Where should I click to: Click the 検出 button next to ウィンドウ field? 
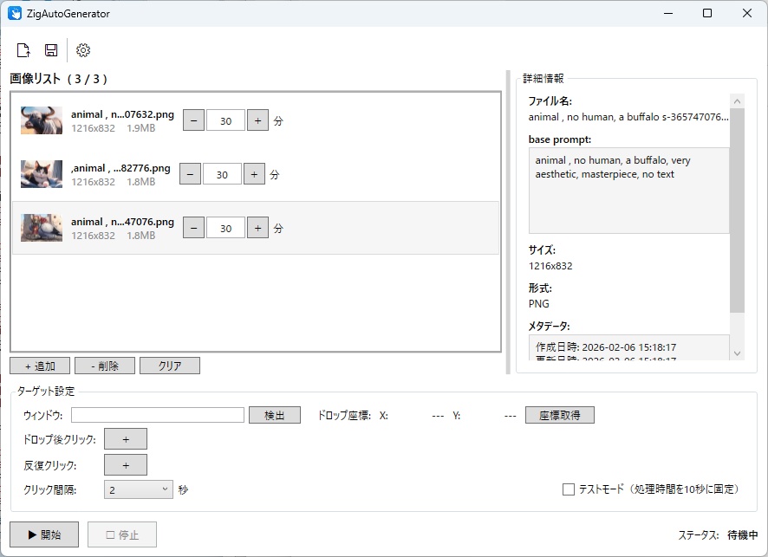point(275,415)
